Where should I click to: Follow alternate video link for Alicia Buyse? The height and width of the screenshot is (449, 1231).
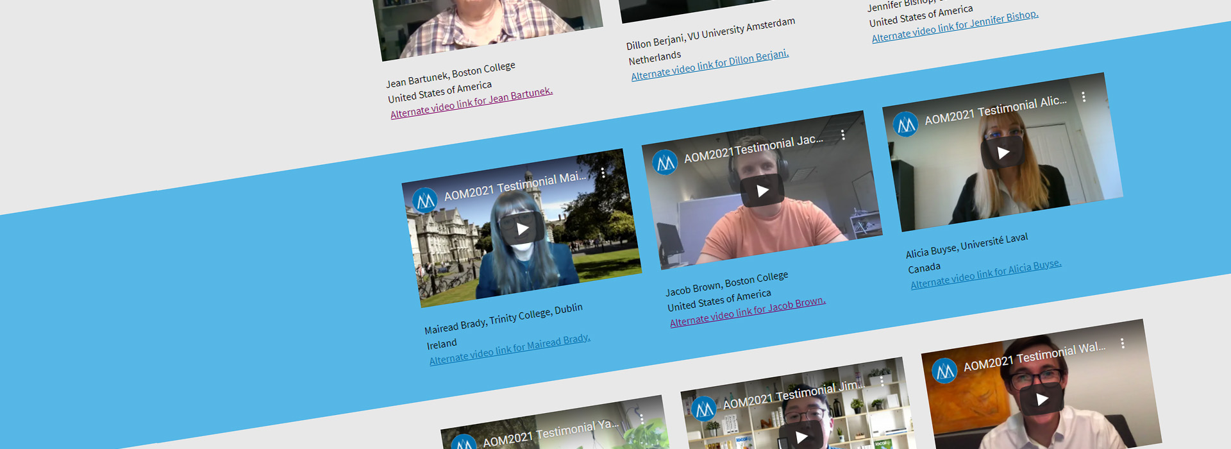[x=986, y=274]
